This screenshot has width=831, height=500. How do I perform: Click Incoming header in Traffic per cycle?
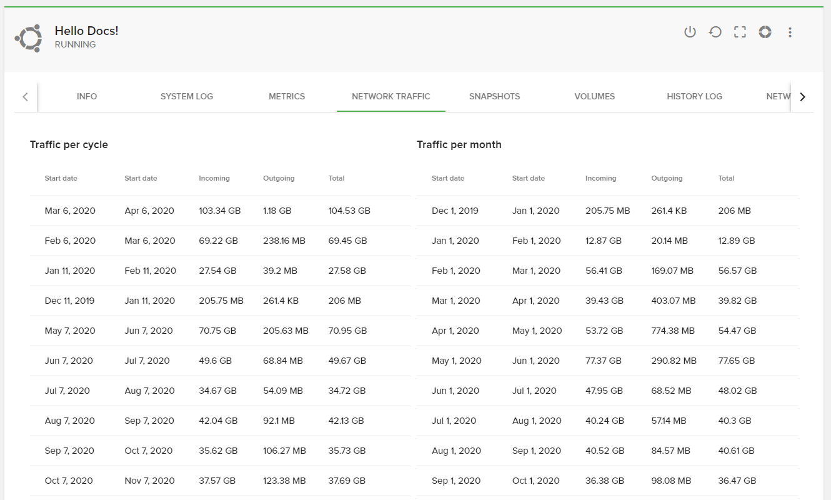click(x=214, y=178)
